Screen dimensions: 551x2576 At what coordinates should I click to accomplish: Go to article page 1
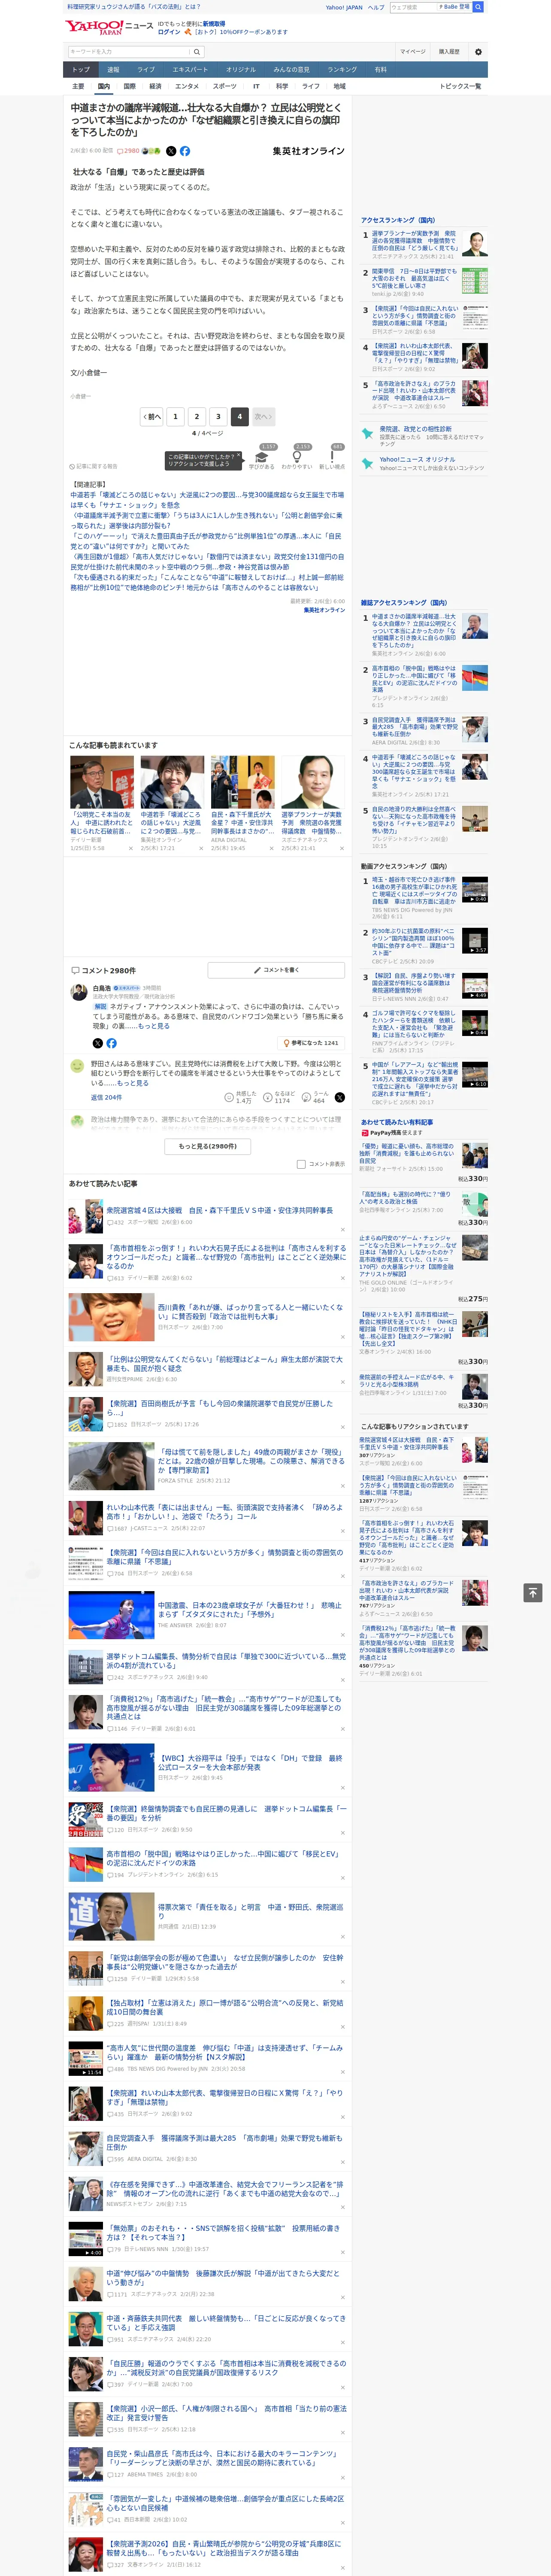coord(175,416)
